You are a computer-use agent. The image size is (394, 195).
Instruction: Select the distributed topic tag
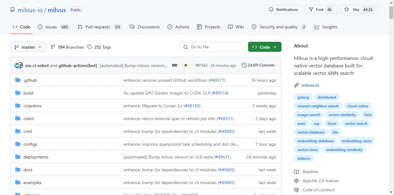pos(327,97)
